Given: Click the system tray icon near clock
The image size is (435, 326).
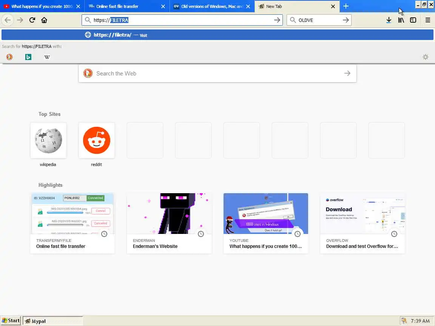Looking at the screenshot, I should click(x=404, y=321).
